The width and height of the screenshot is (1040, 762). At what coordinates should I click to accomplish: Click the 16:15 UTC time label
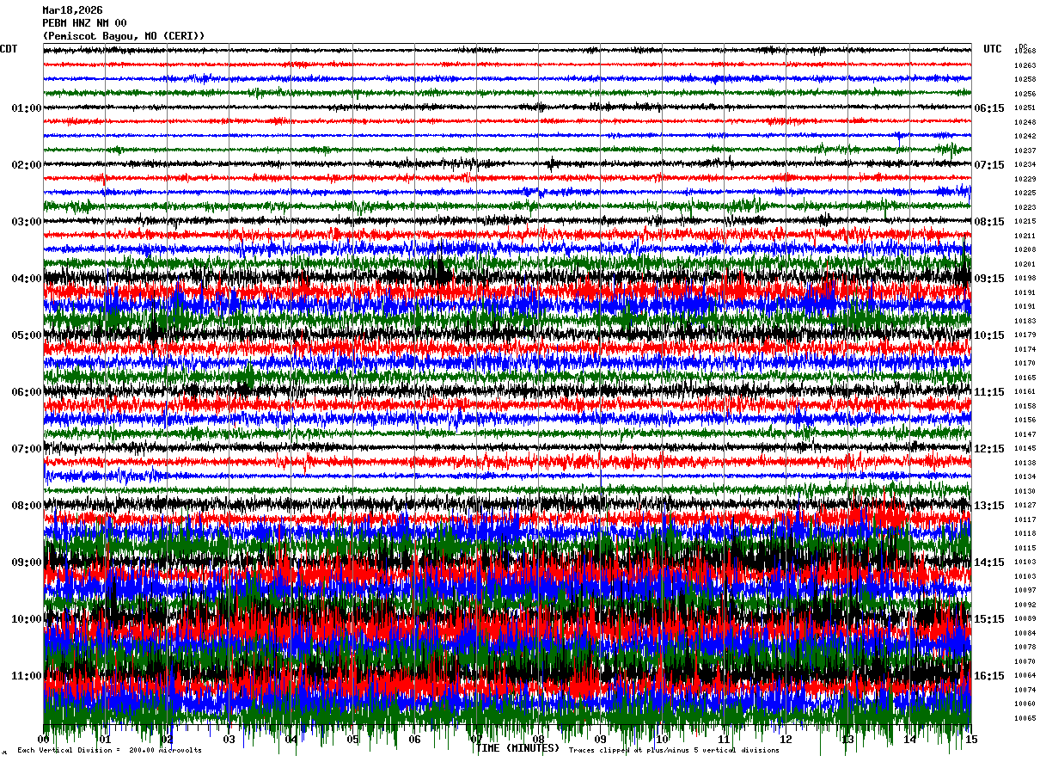coord(989,676)
